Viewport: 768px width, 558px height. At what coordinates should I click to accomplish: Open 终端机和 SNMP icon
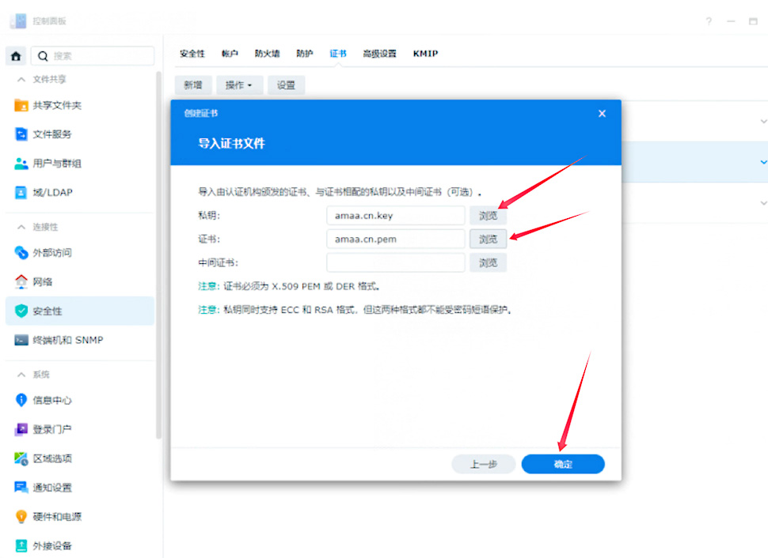pyautogui.click(x=21, y=340)
